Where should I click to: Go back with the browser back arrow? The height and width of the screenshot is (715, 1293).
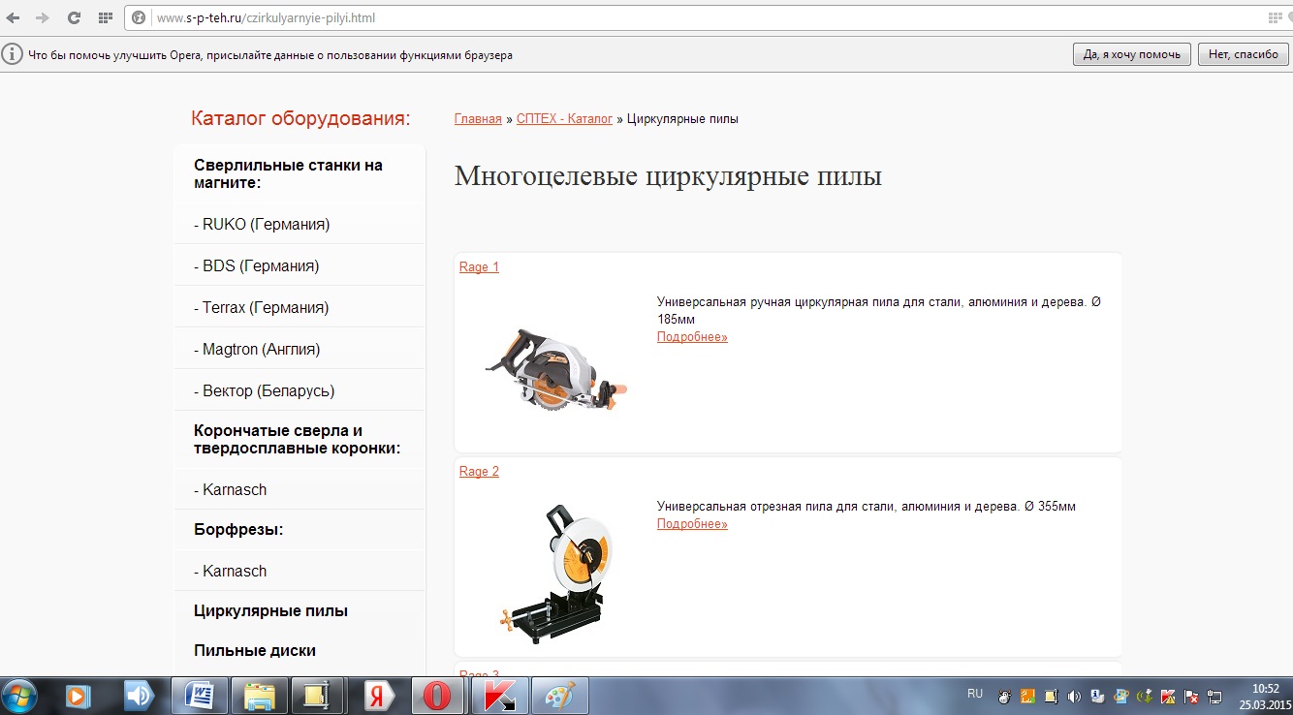tap(14, 17)
